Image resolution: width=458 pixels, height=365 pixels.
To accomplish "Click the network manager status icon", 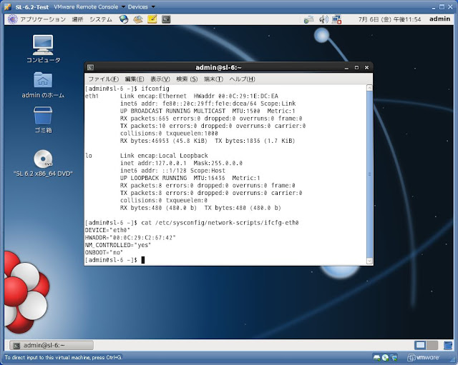I will click(x=336, y=19).
